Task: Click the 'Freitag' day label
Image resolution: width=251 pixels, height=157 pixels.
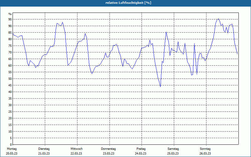Action: click(141, 149)
